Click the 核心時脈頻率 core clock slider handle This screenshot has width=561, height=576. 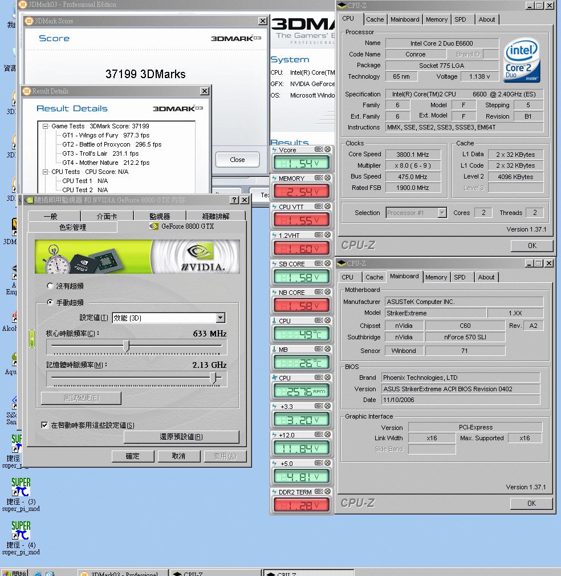pos(127,346)
